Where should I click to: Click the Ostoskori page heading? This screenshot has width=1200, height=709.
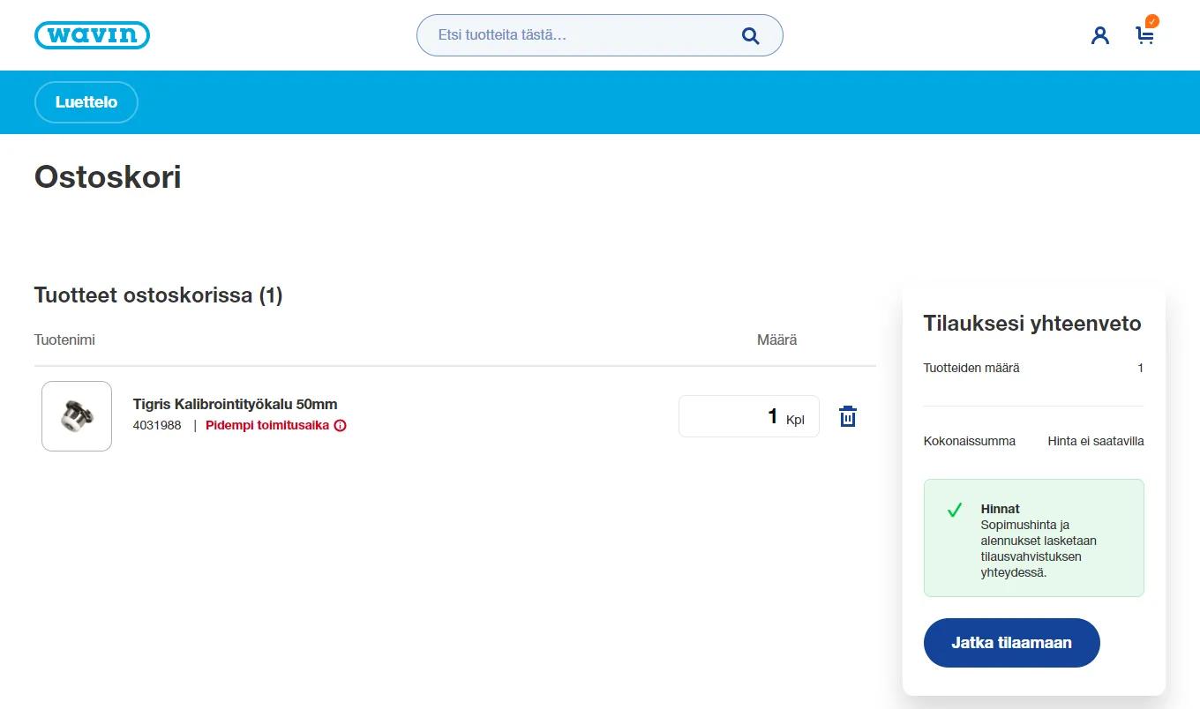click(108, 177)
